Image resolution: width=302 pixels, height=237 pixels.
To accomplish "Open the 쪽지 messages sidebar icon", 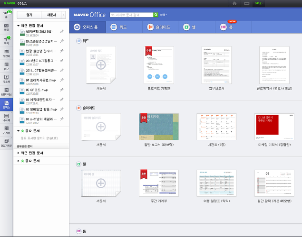I will click(x=6, y=40).
